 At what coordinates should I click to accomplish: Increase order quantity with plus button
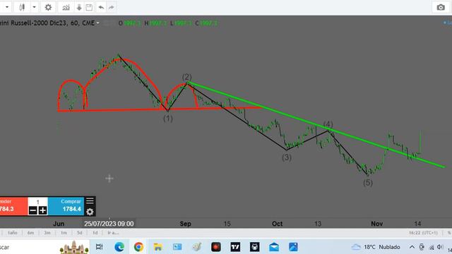(42, 210)
